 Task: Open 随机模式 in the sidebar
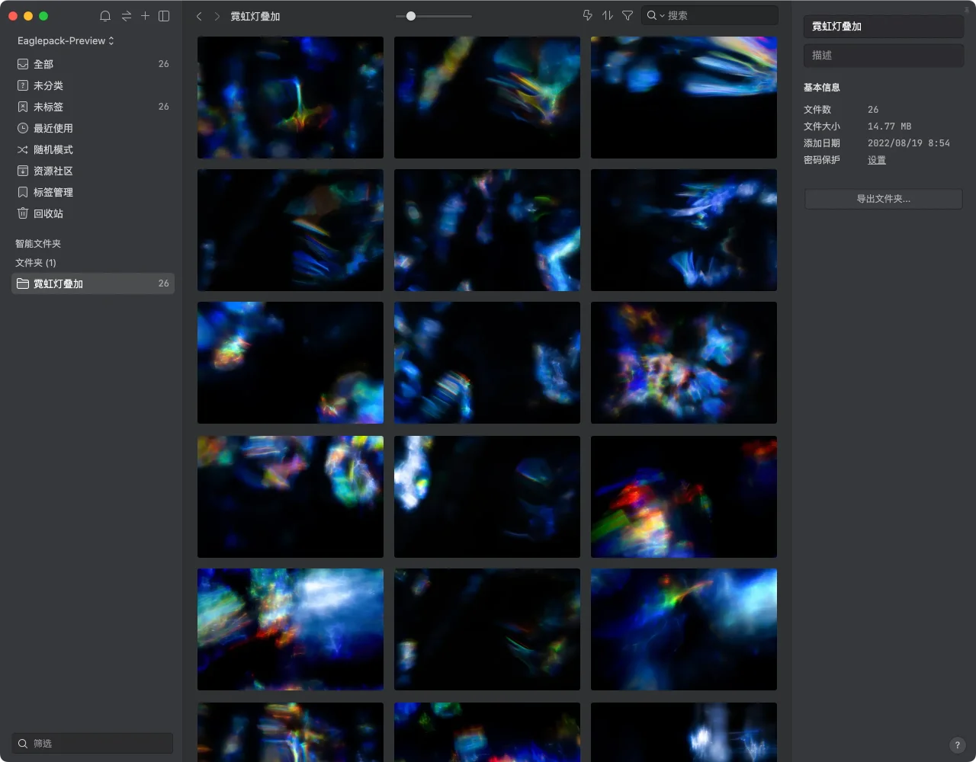(93, 149)
